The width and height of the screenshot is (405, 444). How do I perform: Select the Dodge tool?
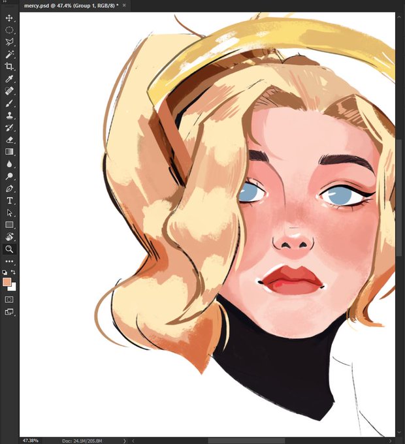click(x=9, y=176)
